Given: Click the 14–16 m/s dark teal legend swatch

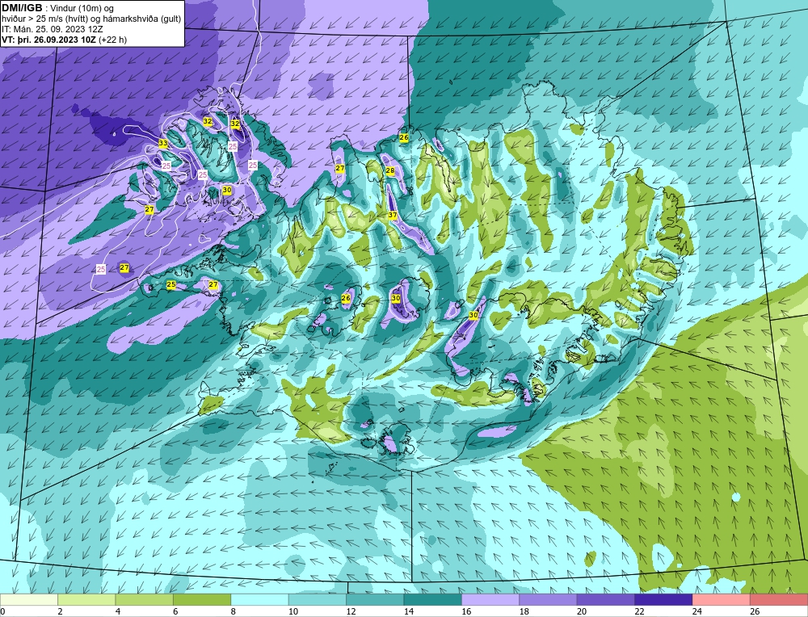Looking at the screenshot, I should click(433, 600).
